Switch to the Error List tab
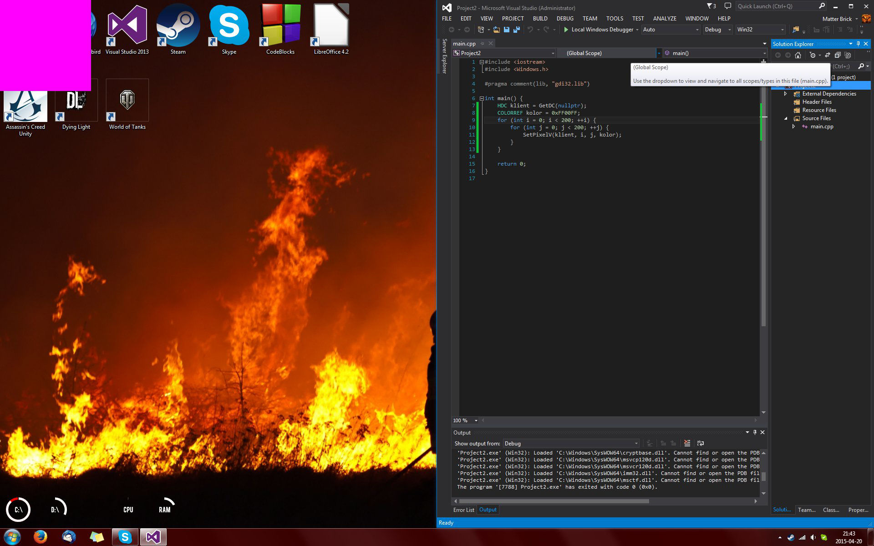Image resolution: width=874 pixels, height=546 pixels. click(463, 510)
